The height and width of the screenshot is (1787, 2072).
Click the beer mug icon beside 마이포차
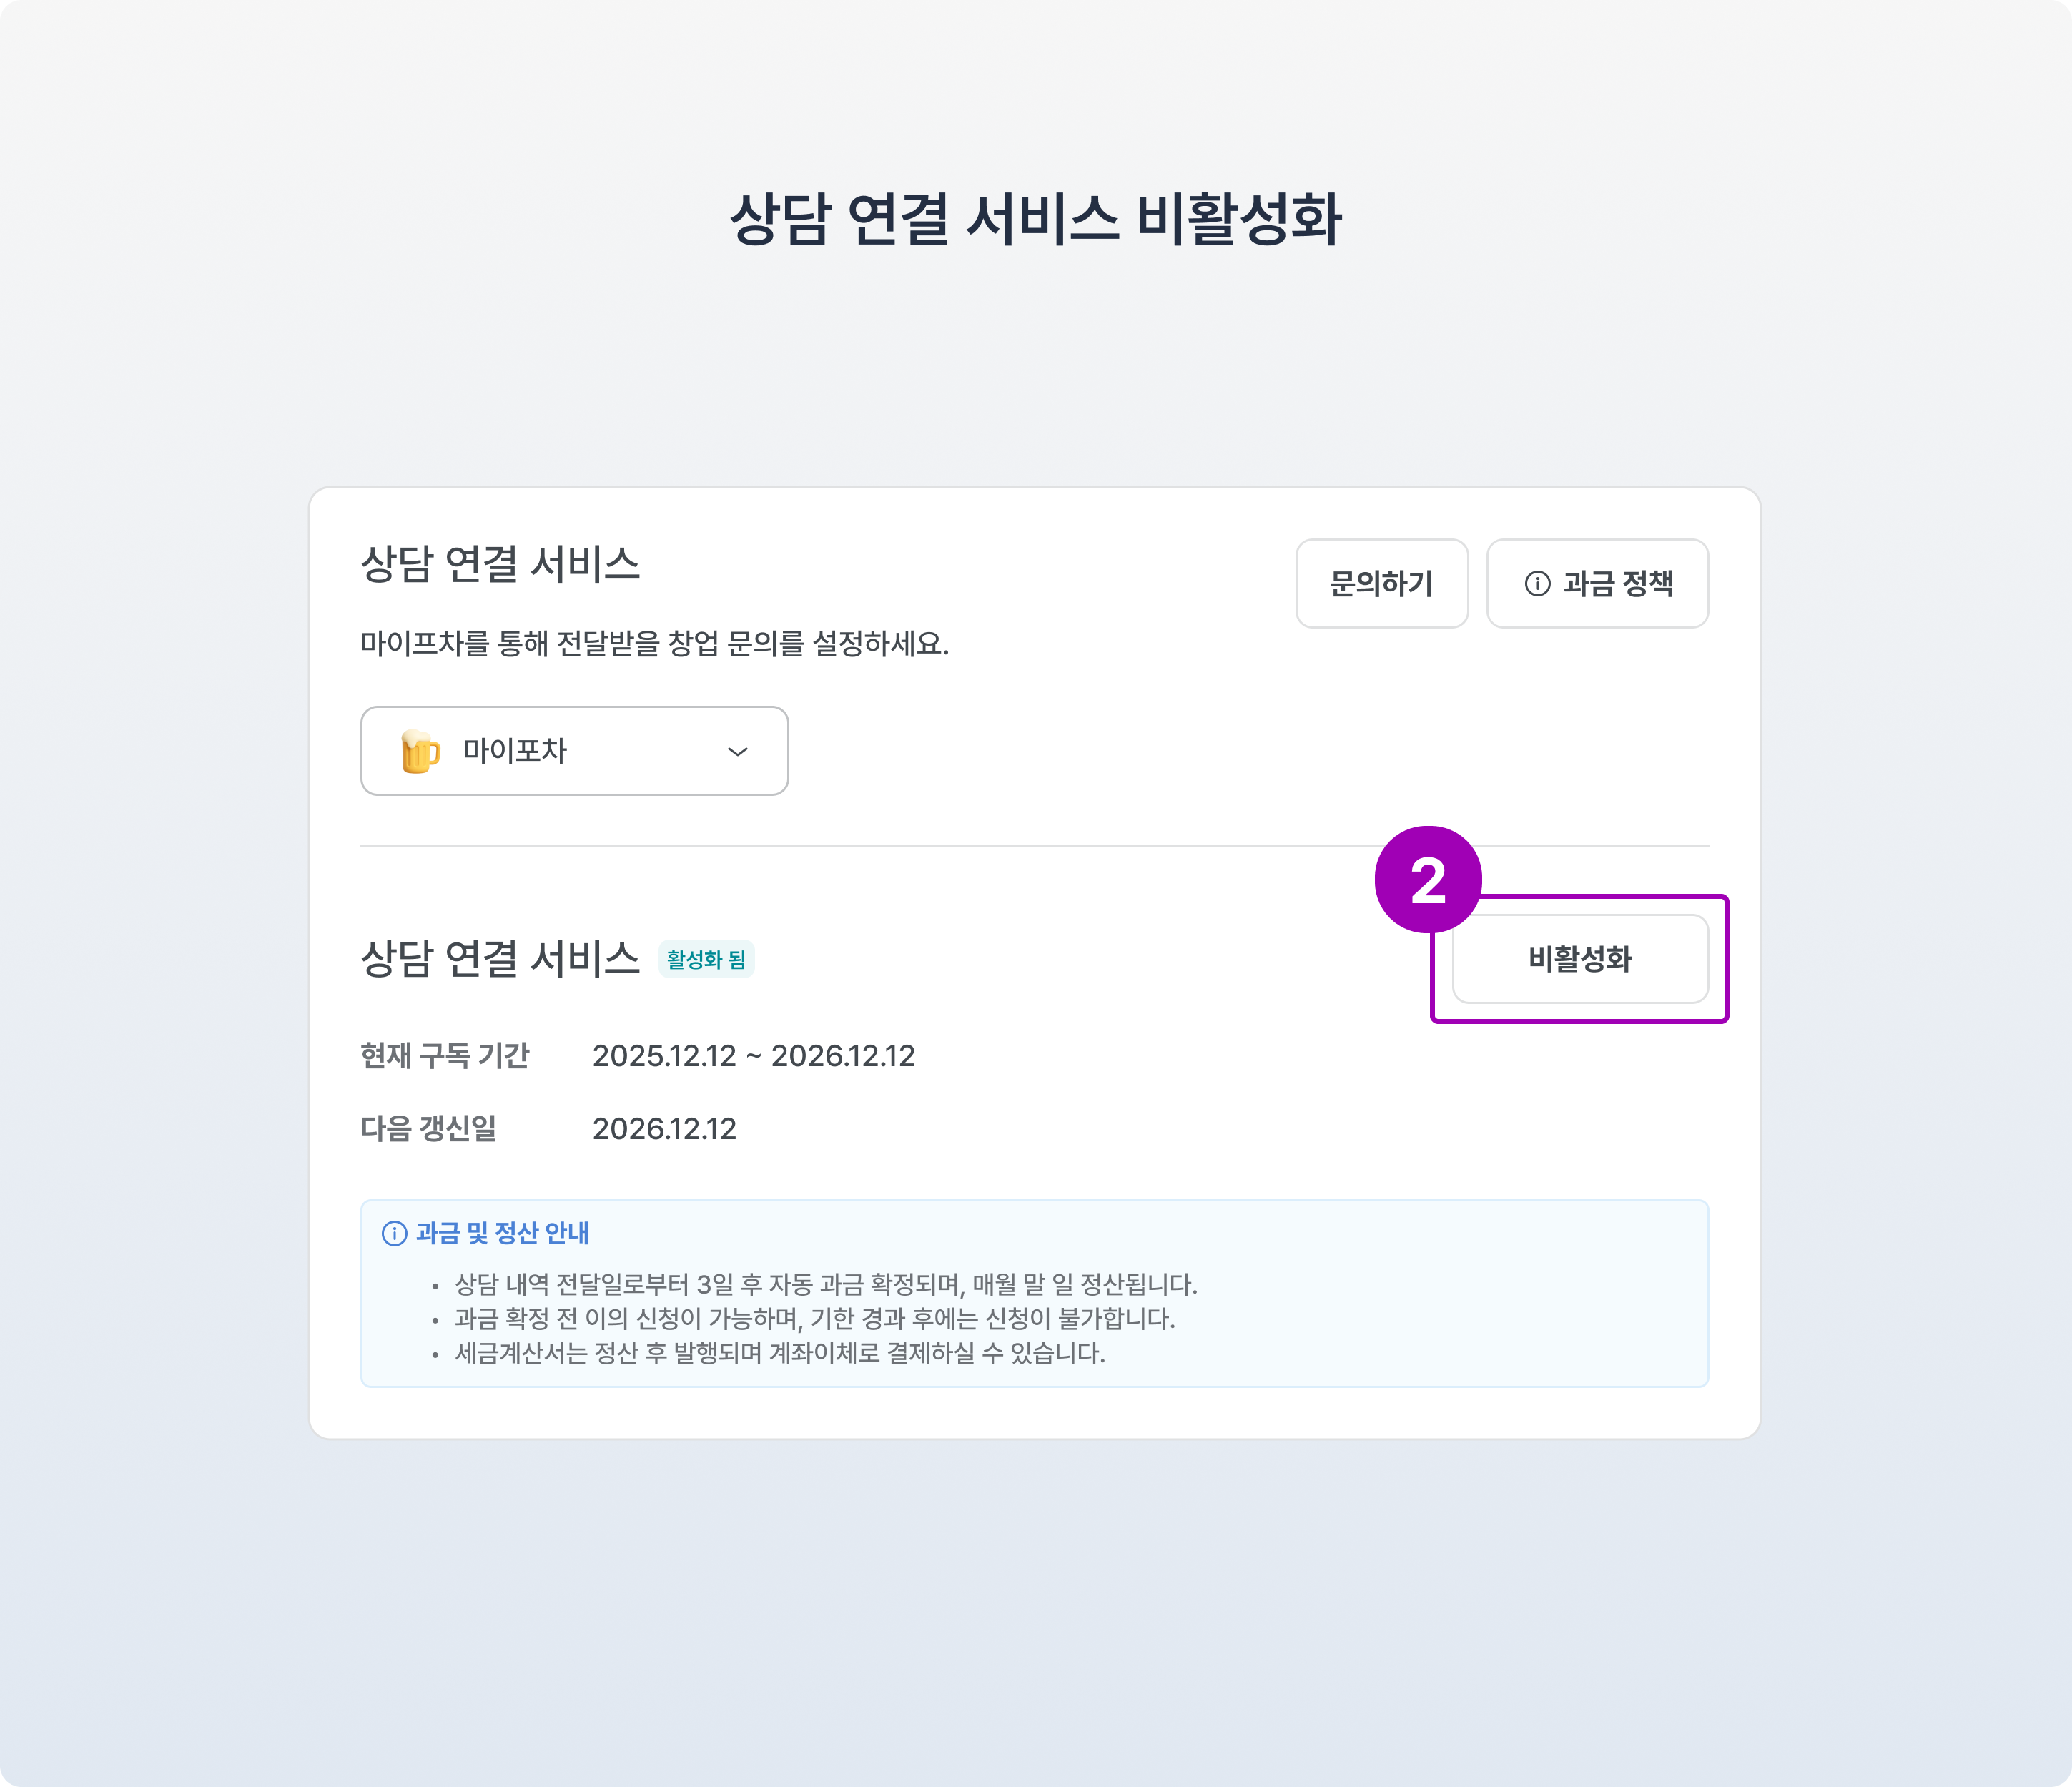click(419, 751)
